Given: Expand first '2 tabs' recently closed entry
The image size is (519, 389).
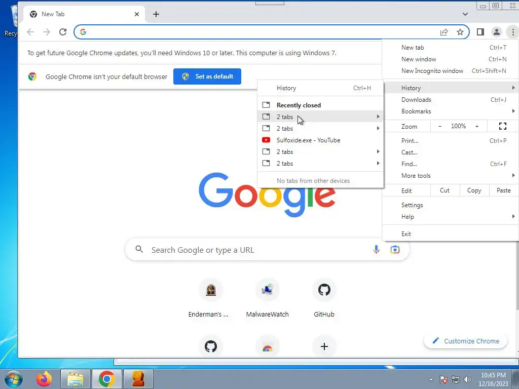Looking at the screenshot, I should (x=320, y=116).
